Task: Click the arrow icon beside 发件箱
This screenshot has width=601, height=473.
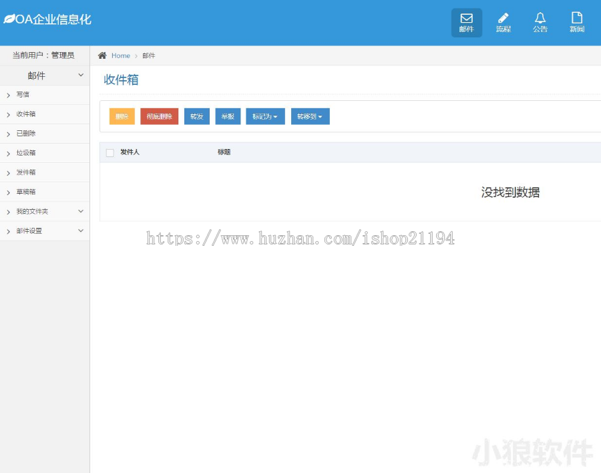Action: [x=9, y=173]
